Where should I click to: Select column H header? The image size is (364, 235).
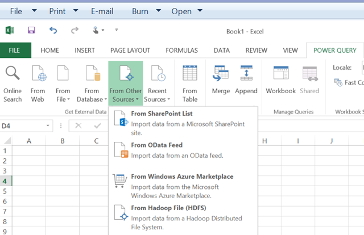(x=264, y=141)
